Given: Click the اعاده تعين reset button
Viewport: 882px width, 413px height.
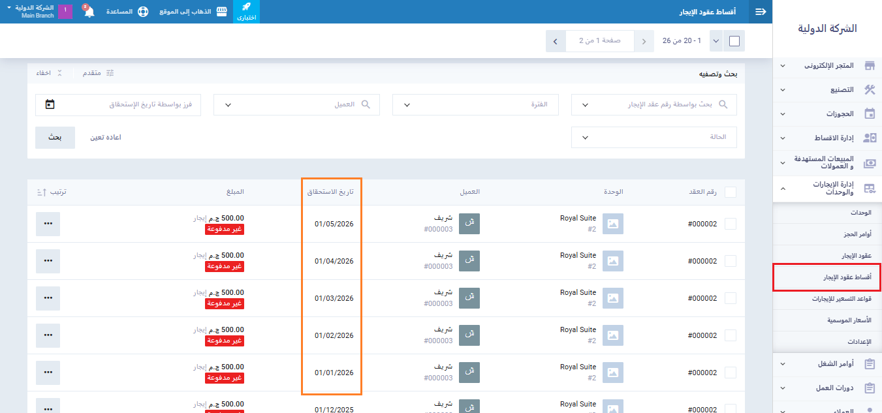Looking at the screenshot, I should [x=106, y=138].
